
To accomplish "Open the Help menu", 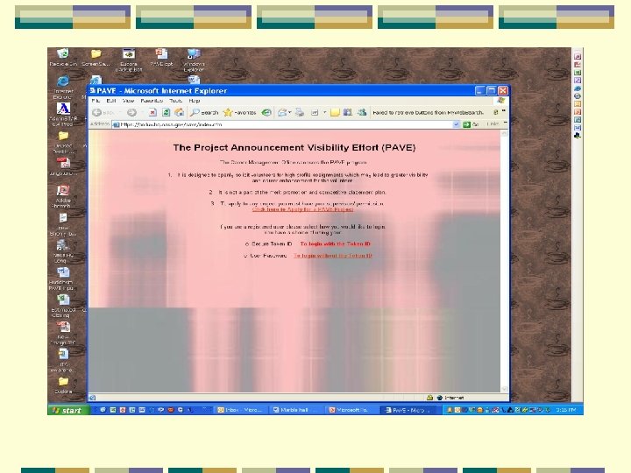I will click(x=195, y=101).
